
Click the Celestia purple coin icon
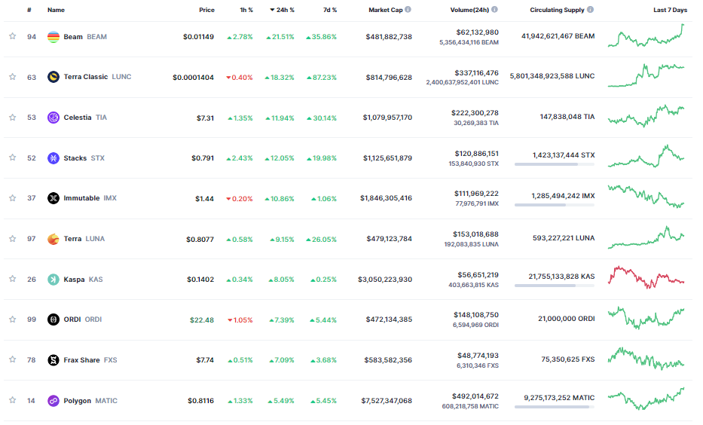click(x=53, y=118)
